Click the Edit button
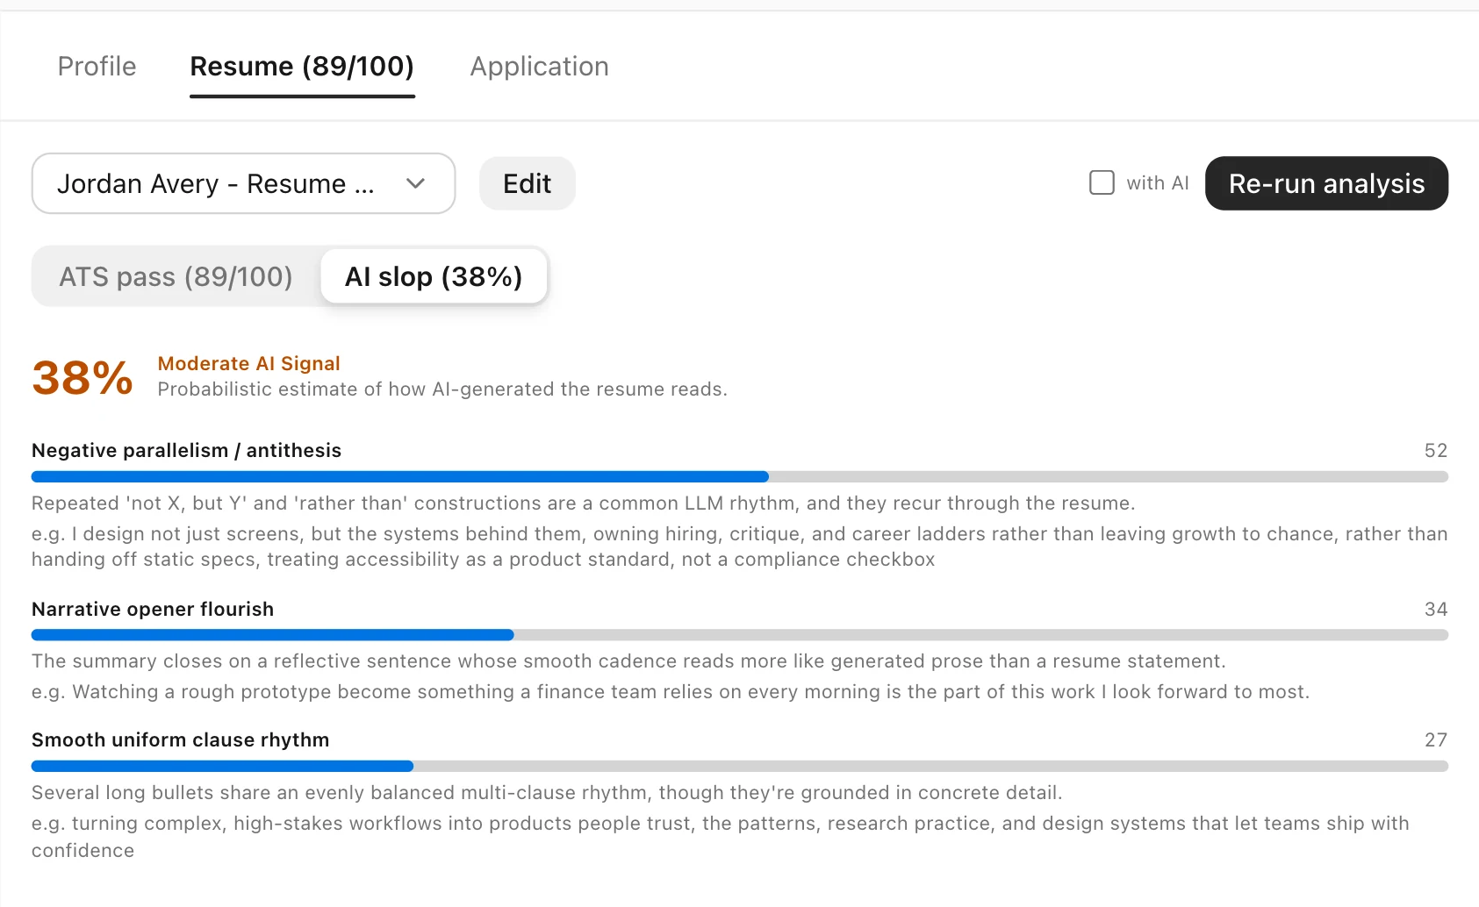Viewport: 1479px width, 907px height. click(x=527, y=183)
